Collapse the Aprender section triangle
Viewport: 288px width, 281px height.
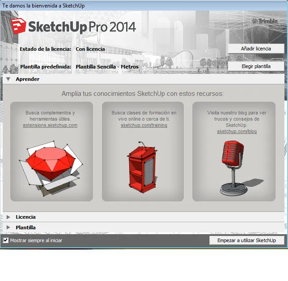tap(8, 79)
